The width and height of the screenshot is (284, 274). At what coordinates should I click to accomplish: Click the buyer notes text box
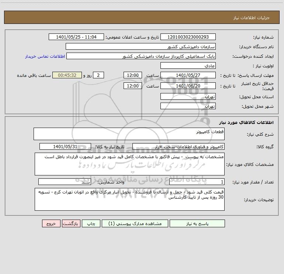pos(129,199)
